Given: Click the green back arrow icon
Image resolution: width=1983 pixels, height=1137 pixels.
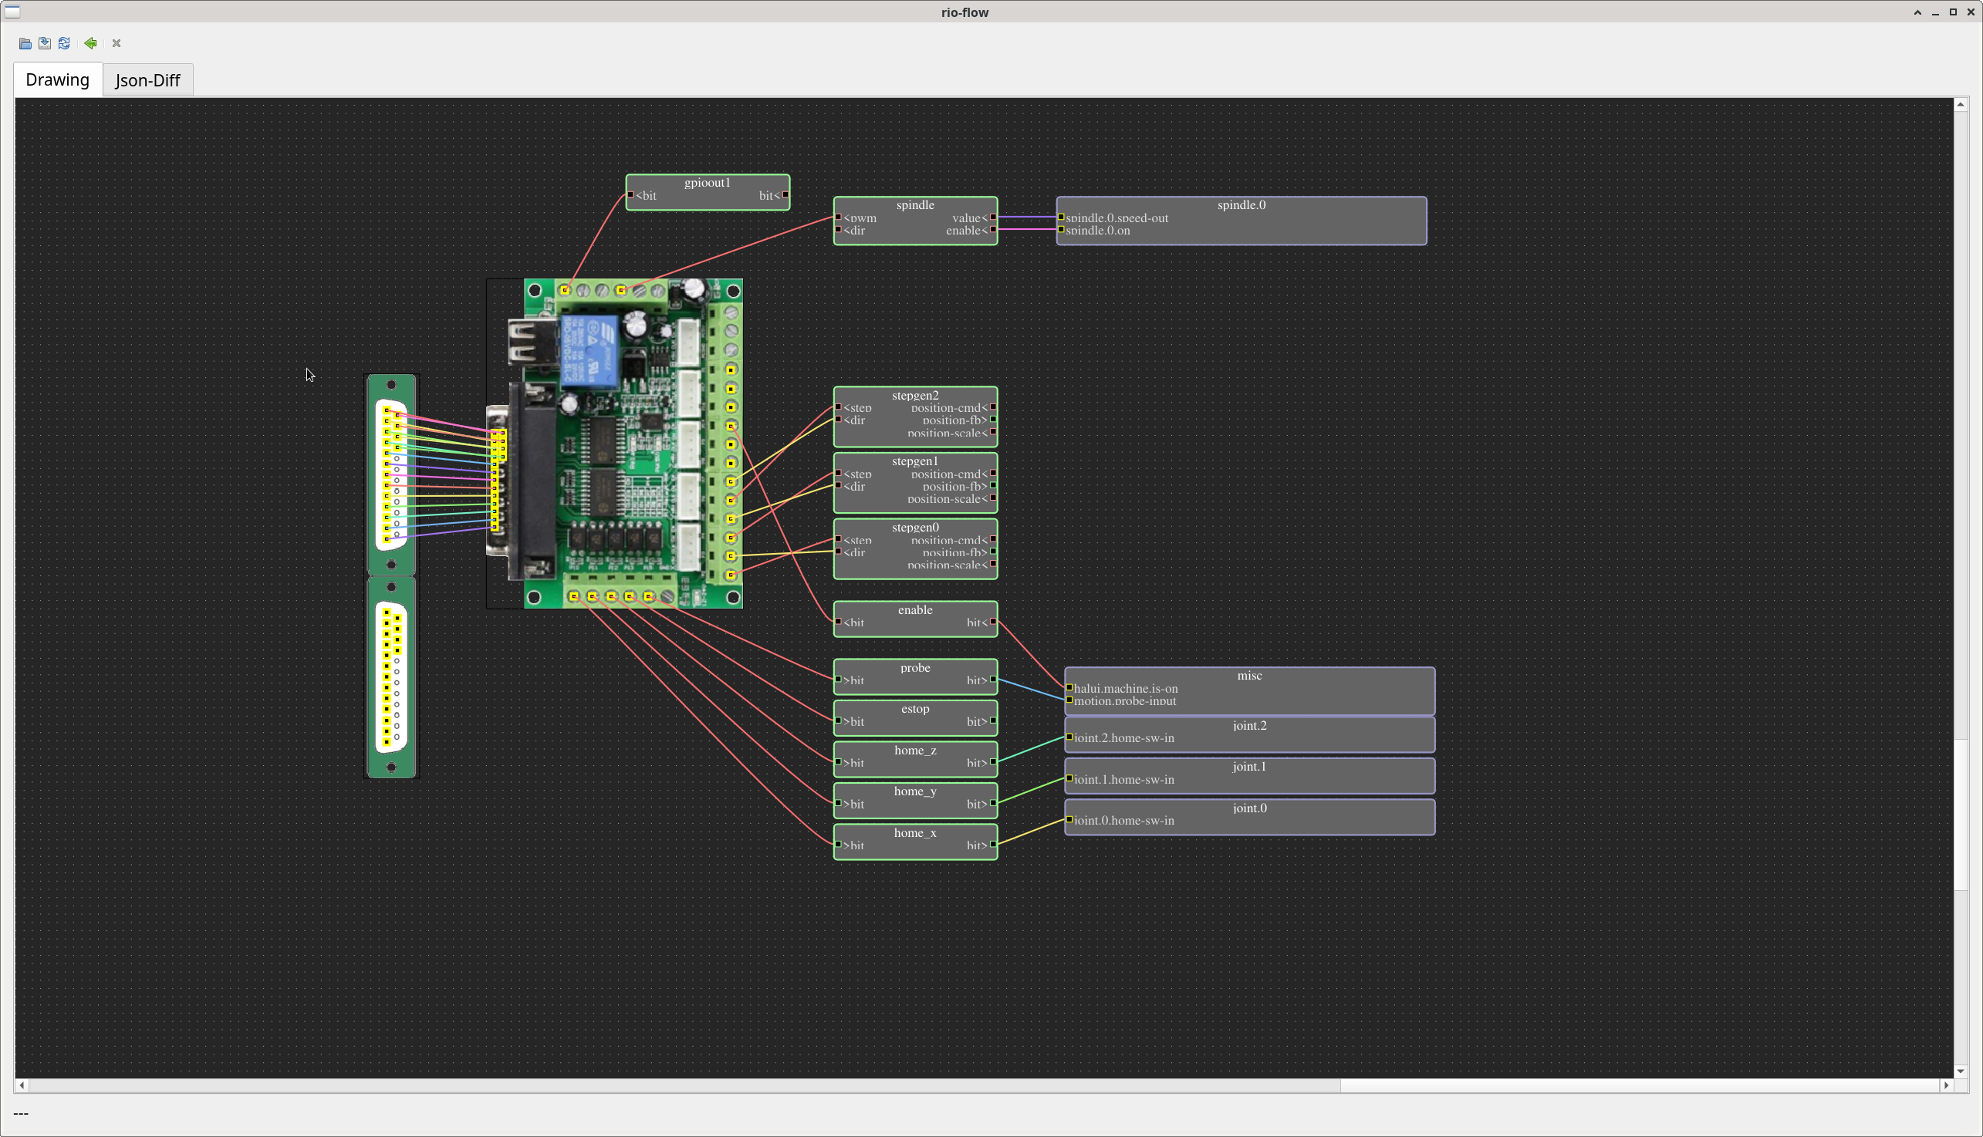Looking at the screenshot, I should pyautogui.click(x=90, y=44).
